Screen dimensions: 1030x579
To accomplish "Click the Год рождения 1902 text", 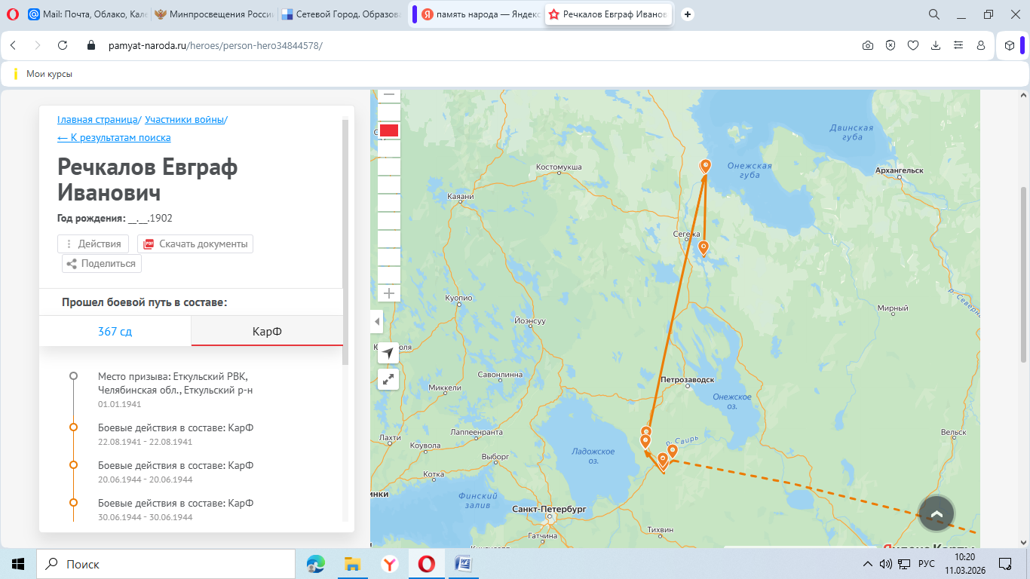I will 115,219.
